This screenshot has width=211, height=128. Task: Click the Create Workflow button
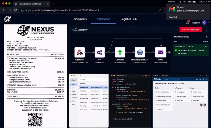click(190, 30)
